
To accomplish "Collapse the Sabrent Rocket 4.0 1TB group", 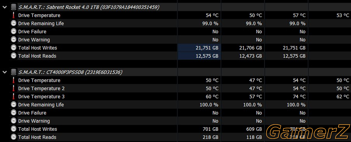I will coord(4,7).
